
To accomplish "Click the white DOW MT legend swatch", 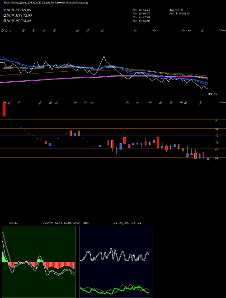I will (x=5, y=15).
